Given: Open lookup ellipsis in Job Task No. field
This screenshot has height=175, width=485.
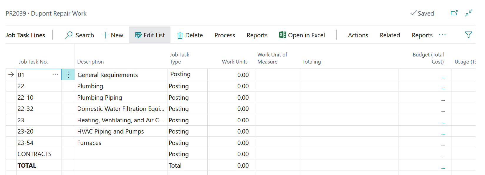Looking at the screenshot, I should [x=55, y=75].
